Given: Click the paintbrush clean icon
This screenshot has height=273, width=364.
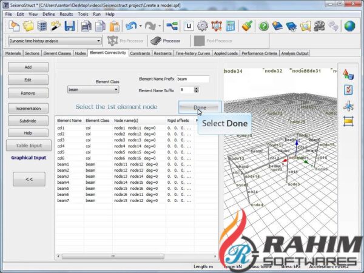Looking at the screenshot, I should 247,26.
